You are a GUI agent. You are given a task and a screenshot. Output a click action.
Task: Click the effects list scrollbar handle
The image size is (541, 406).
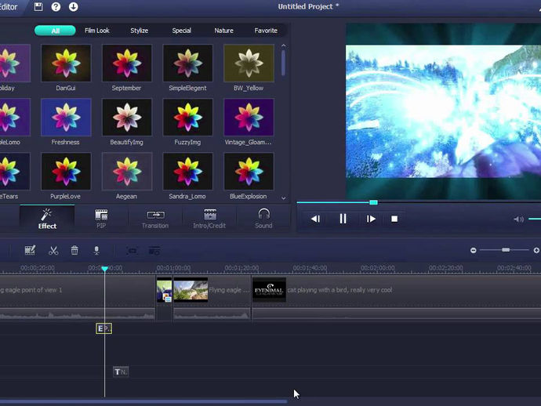coord(283,63)
